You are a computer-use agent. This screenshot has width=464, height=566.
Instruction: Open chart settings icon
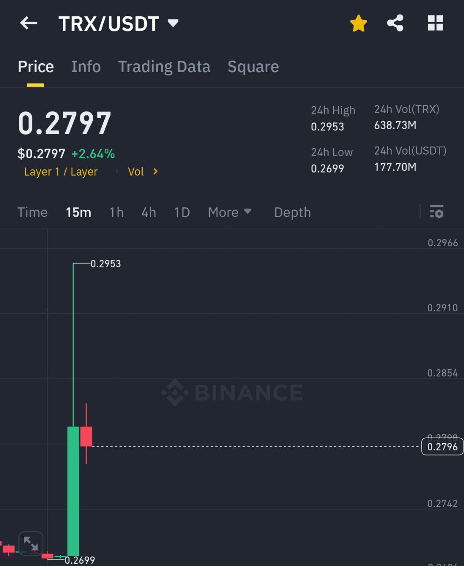coord(437,212)
